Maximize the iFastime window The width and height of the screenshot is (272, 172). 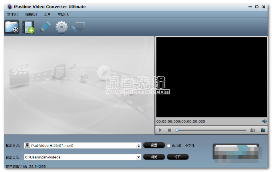tap(257, 7)
